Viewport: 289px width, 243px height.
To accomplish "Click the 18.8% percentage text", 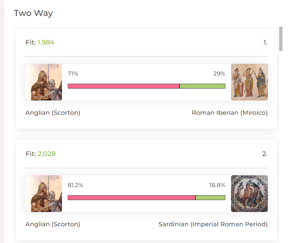I will 217,185.
